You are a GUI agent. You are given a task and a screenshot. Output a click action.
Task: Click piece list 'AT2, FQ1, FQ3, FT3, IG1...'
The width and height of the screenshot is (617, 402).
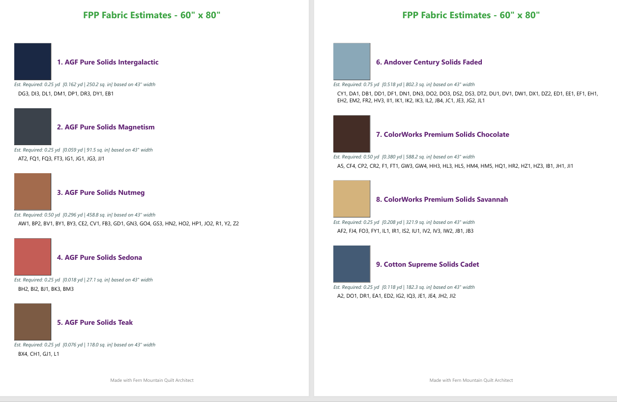point(61,158)
